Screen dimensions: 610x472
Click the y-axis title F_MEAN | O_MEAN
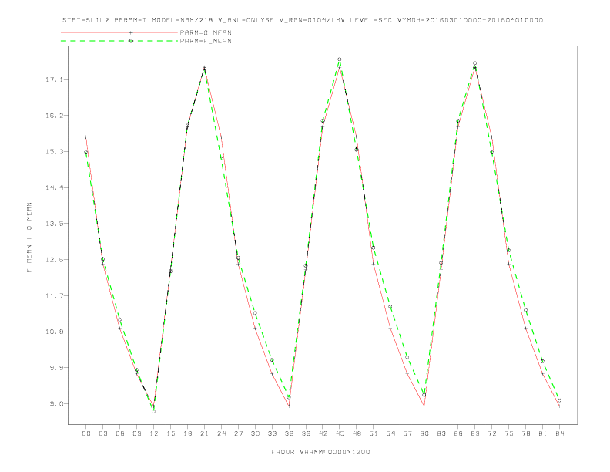(29, 238)
